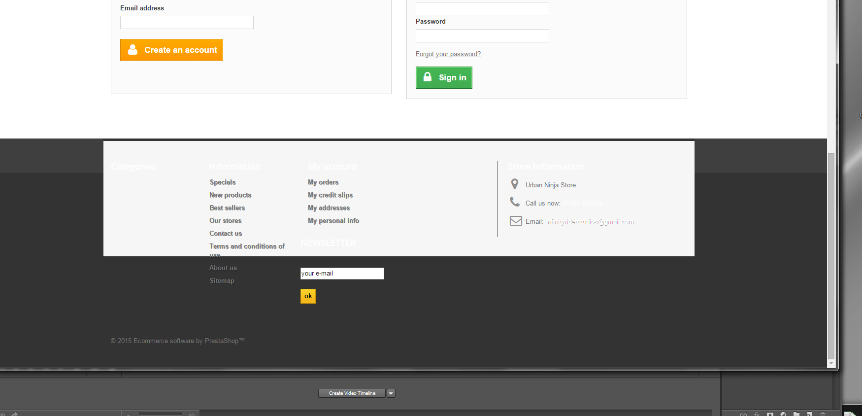Click the Create an account button
The width and height of the screenshot is (862, 416).
click(x=171, y=50)
